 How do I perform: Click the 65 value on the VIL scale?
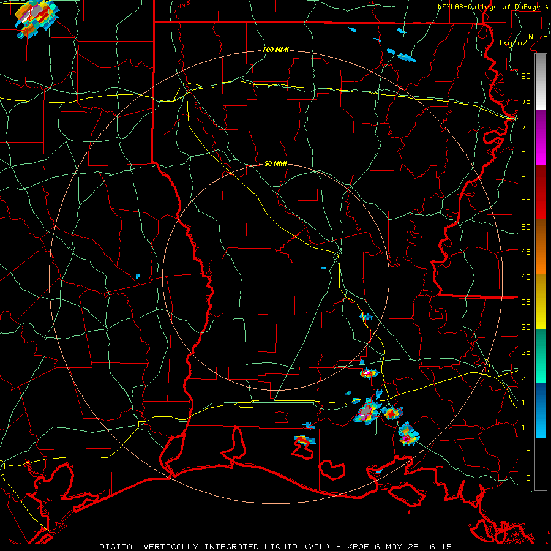click(526, 152)
